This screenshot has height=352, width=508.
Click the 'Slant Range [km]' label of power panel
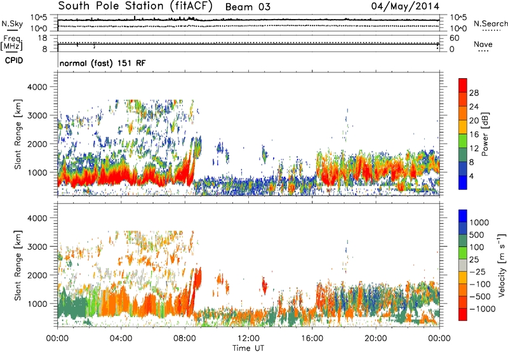tap(18, 134)
